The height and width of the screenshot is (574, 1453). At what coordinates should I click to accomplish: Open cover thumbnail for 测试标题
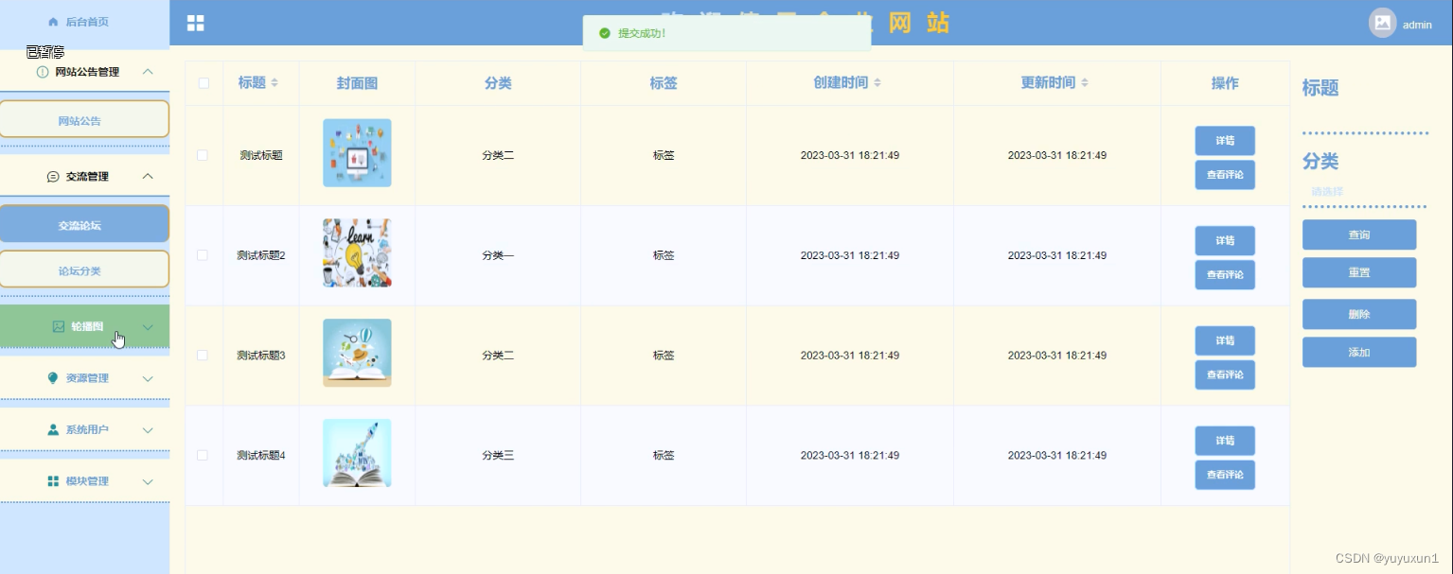pyautogui.click(x=357, y=153)
